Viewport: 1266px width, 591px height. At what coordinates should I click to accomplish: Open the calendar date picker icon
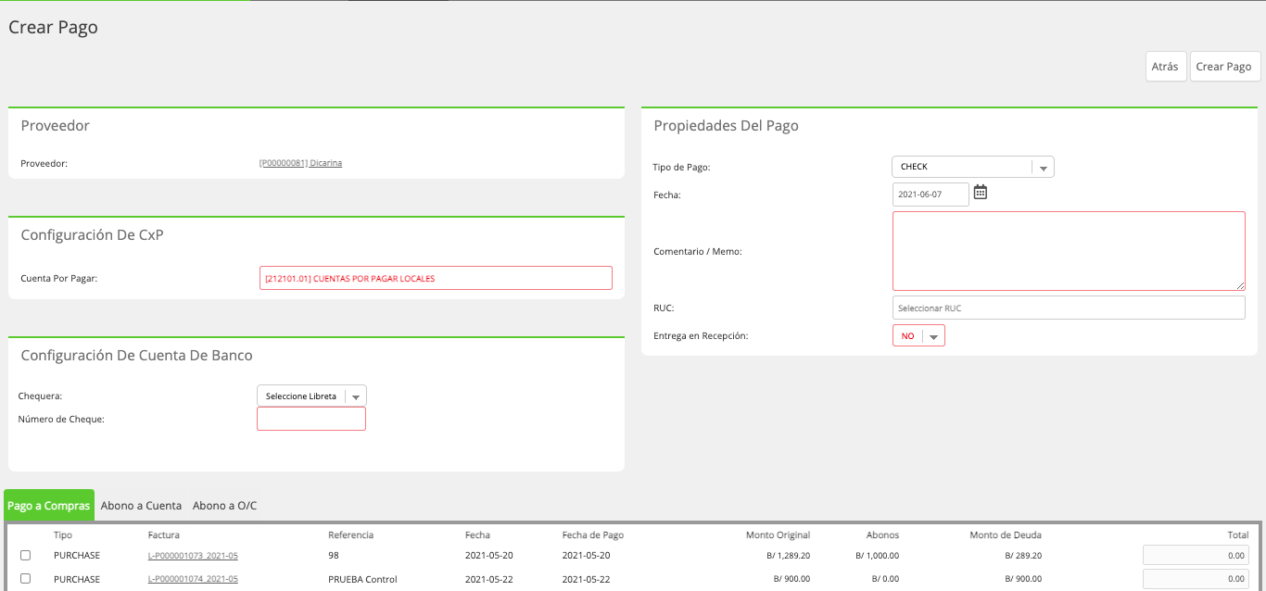pos(981,193)
